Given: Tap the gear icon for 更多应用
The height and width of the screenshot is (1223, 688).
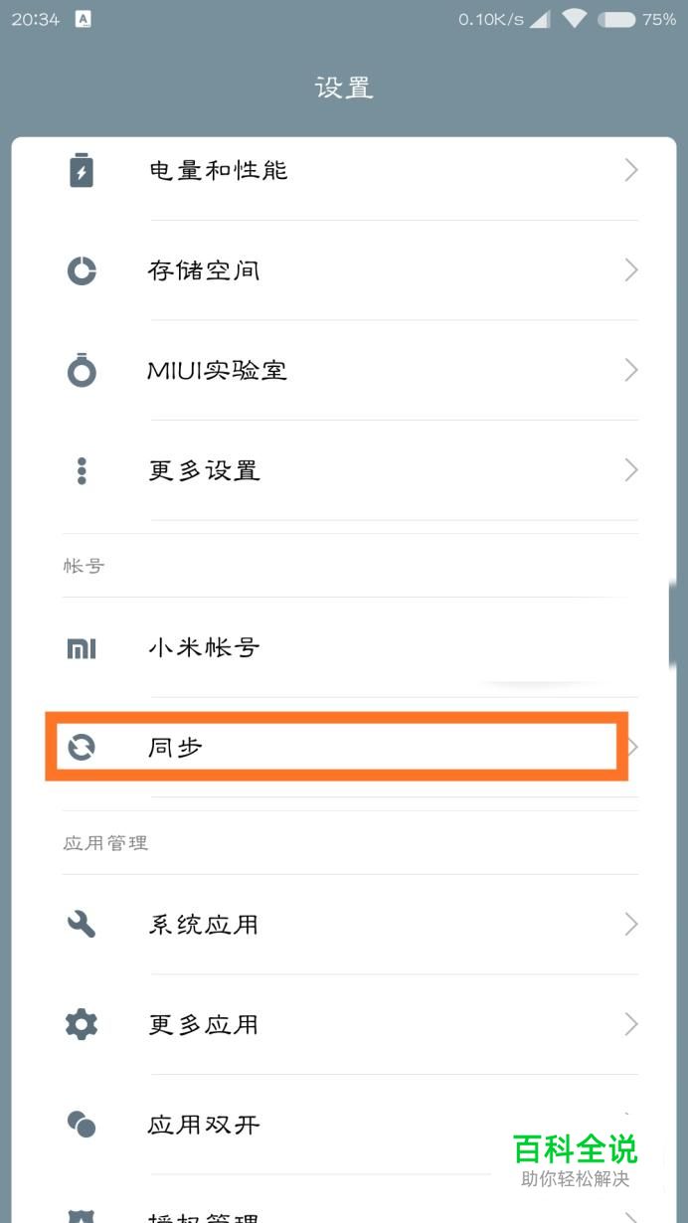Looking at the screenshot, I should (82, 1024).
